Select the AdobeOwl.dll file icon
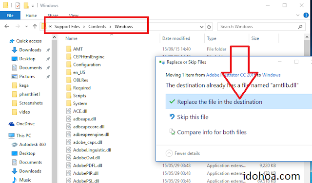 (69, 158)
